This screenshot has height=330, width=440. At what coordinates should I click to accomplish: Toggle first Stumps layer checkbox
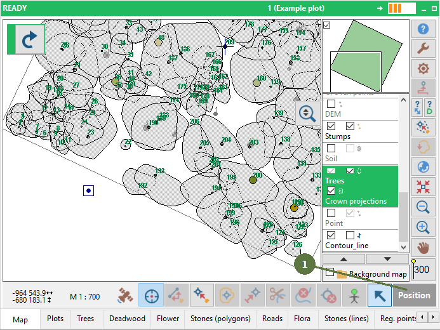tap(331, 126)
